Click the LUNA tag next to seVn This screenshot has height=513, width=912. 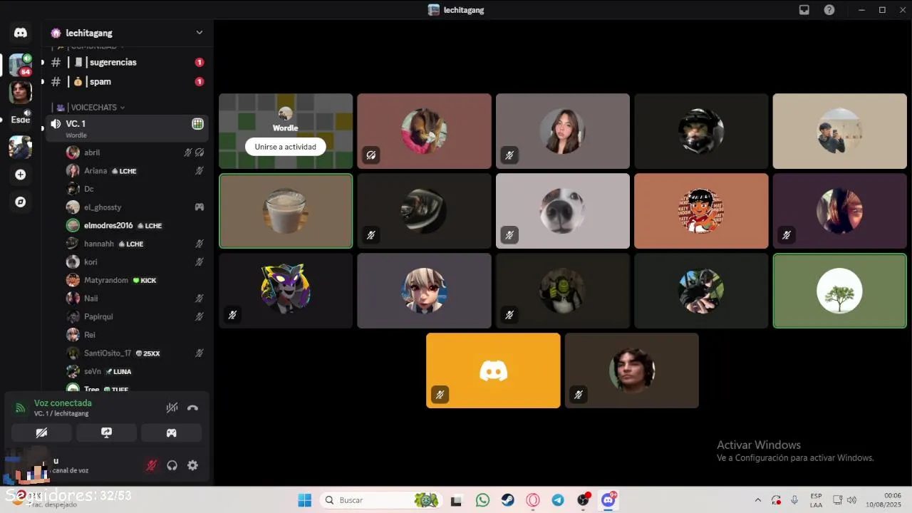point(118,372)
